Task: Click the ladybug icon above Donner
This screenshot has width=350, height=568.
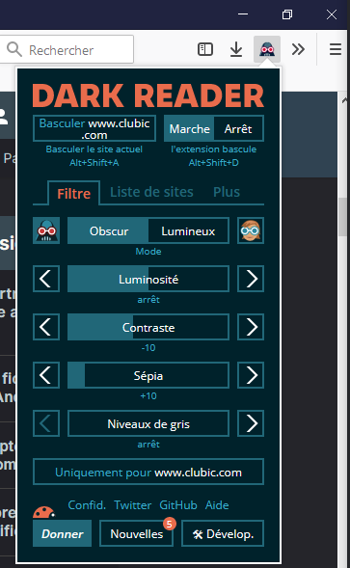Action: 43,512
